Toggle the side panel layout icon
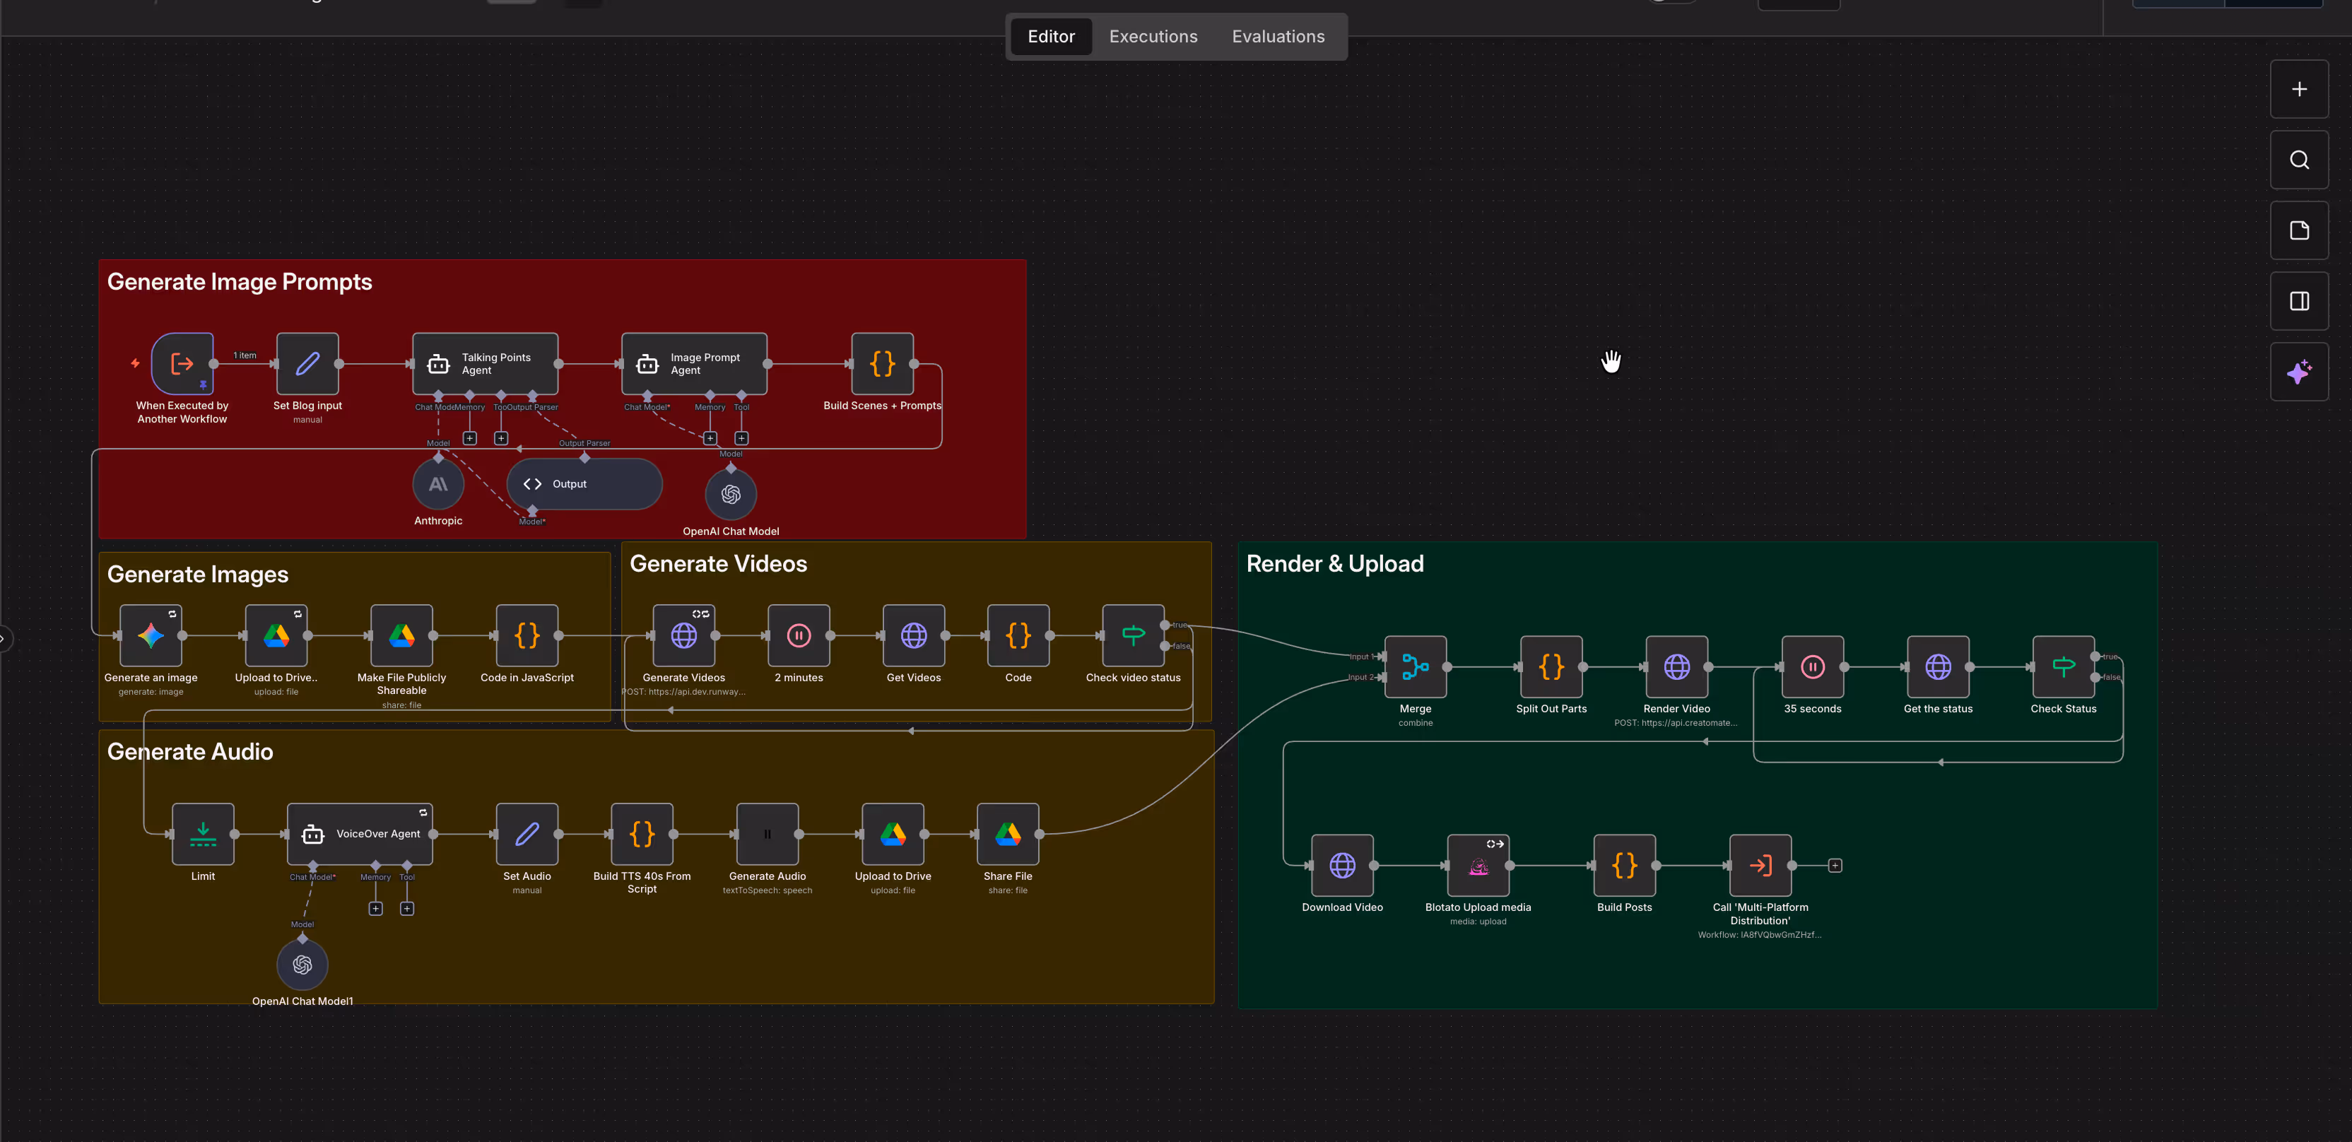The height and width of the screenshot is (1142, 2352). pos(2298,301)
